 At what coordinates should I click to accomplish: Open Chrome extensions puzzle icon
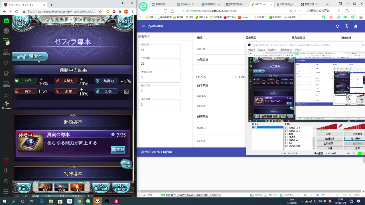click(120, 11)
